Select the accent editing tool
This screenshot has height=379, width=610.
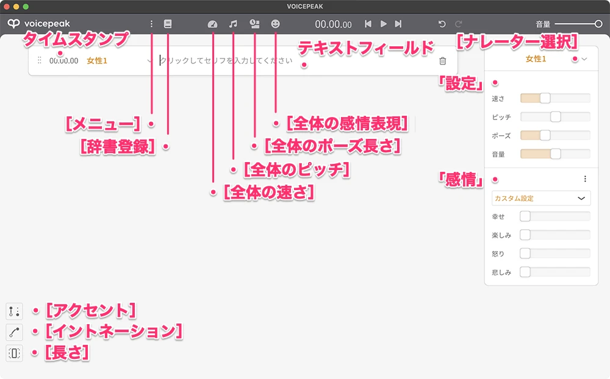click(15, 311)
